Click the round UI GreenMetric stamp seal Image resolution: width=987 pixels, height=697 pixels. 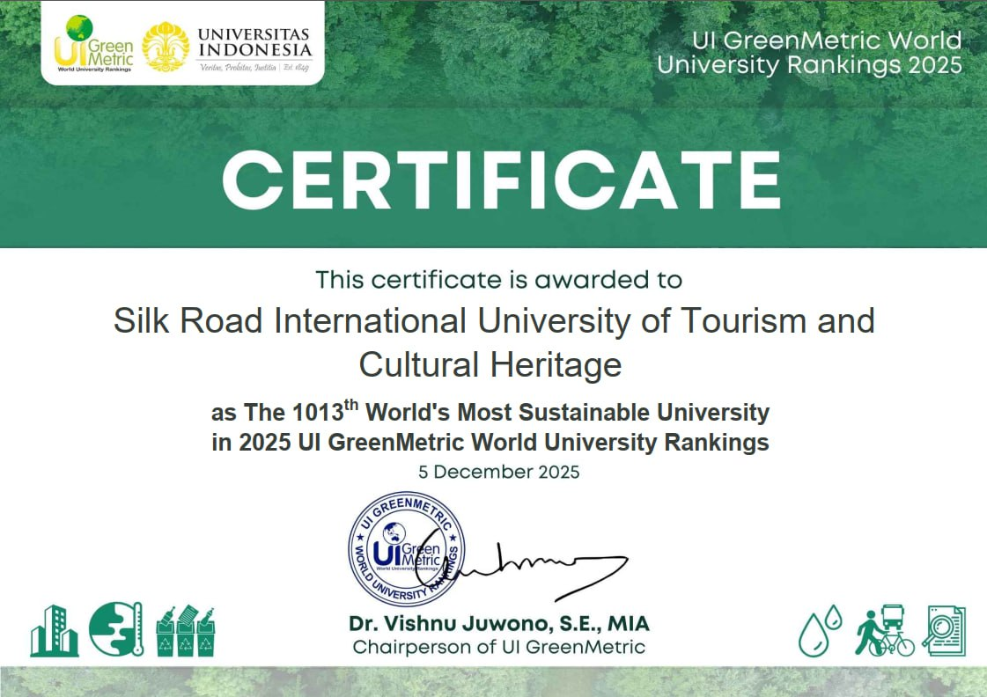pos(407,549)
